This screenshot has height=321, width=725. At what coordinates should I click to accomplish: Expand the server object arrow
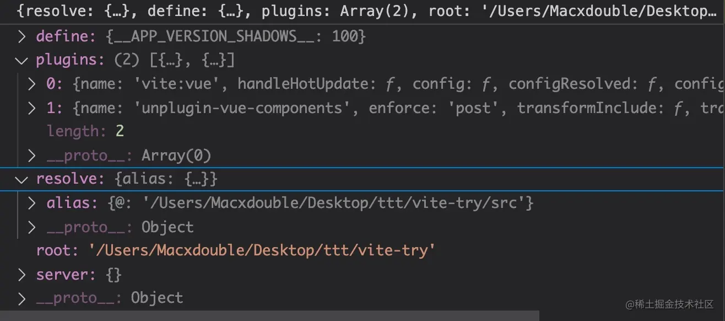21,275
